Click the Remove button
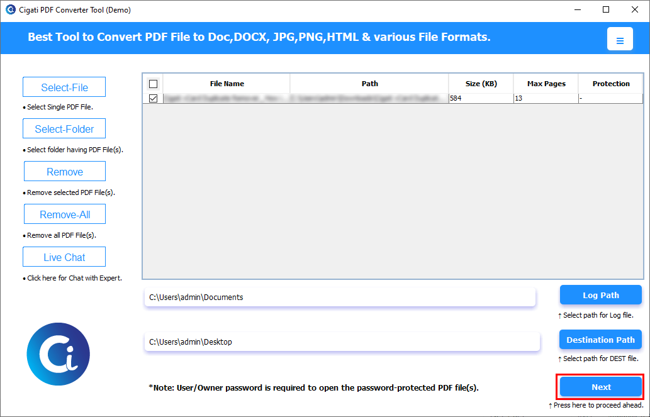Screen dimensions: 650x417 click(x=65, y=171)
